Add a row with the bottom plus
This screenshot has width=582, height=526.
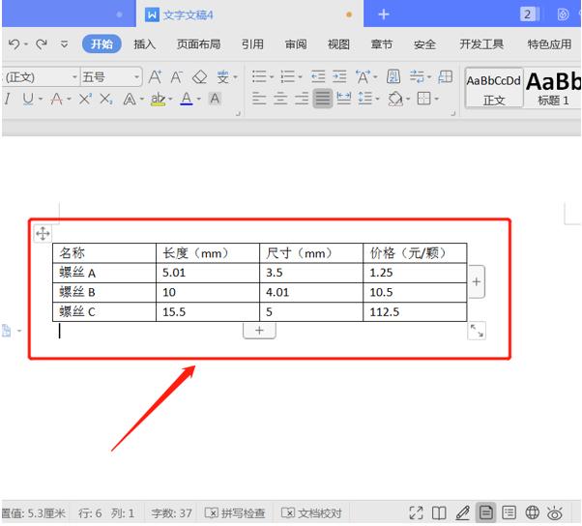[259, 331]
